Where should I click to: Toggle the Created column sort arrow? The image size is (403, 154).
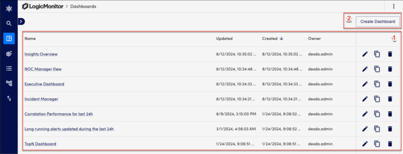tap(281, 38)
